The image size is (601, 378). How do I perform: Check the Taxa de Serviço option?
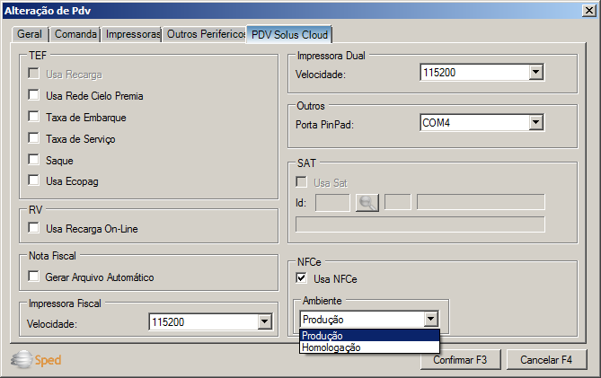click(34, 139)
